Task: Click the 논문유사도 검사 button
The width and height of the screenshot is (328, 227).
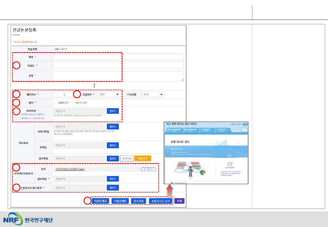Action: (160, 201)
